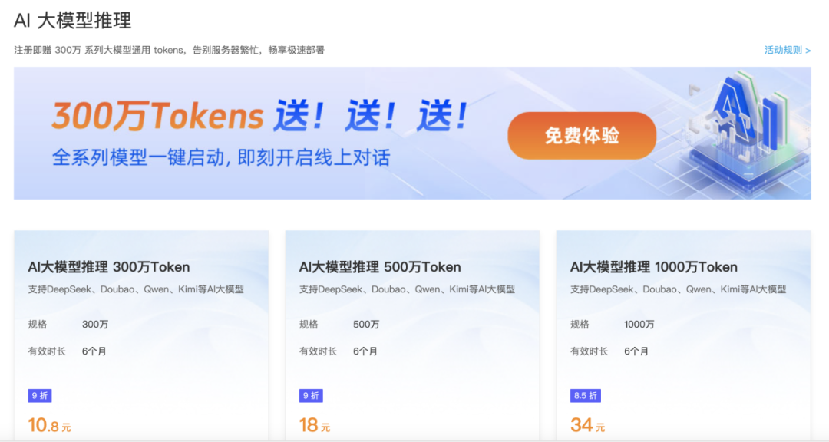829x442 pixels.
Task: Click the 8.5 折 discount badge
Action: coord(585,395)
